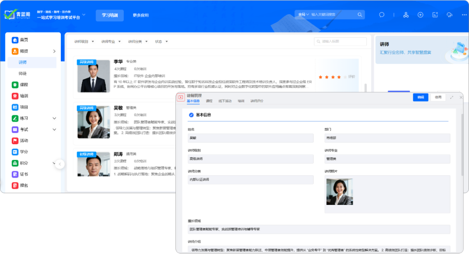The width and height of the screenshot is (469, 256).
Task: Click the cloud download icon in the top bar
Action: click(449, 14)
